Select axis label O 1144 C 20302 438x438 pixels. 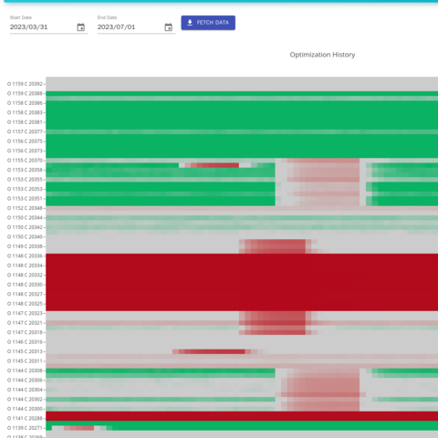[25, 399]
